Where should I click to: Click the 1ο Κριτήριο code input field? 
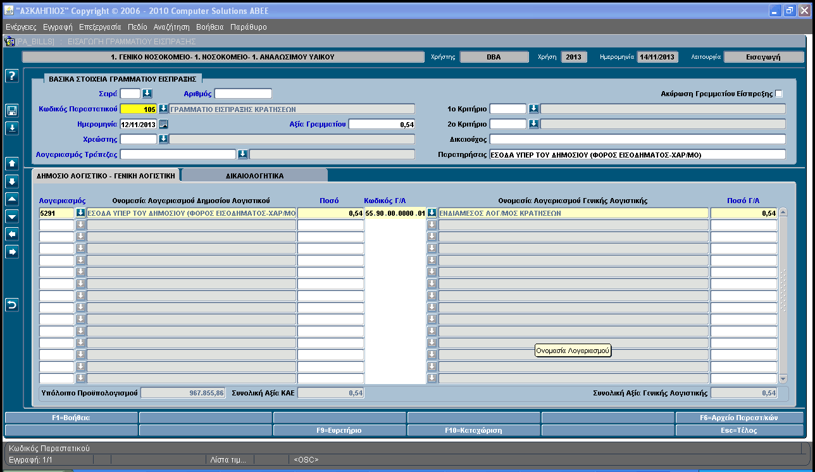(x=508, y=109)
